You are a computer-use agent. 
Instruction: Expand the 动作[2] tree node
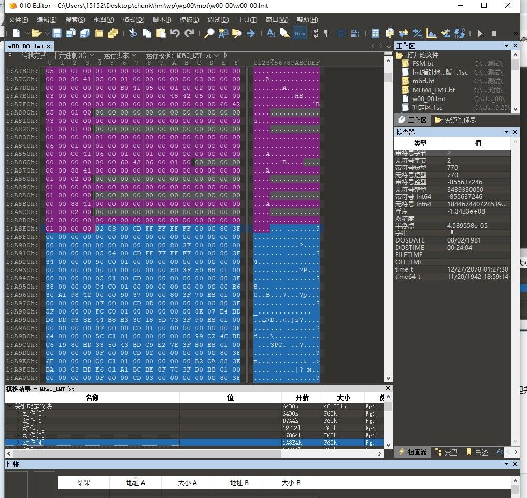tap(19, 428)
